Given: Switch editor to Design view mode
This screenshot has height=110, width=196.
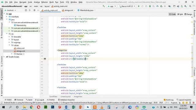Looking at the screenshot, I should click(188, 14).
